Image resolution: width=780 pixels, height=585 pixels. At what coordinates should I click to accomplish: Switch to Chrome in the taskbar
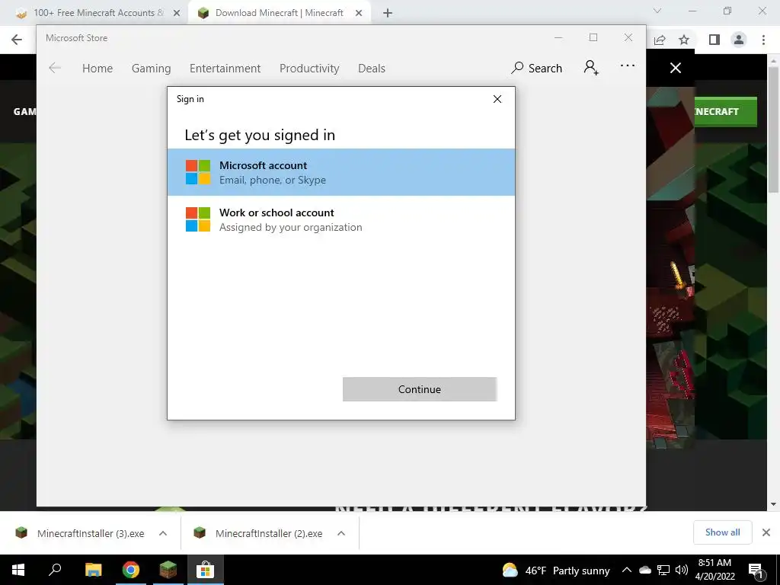pos(131,570)
